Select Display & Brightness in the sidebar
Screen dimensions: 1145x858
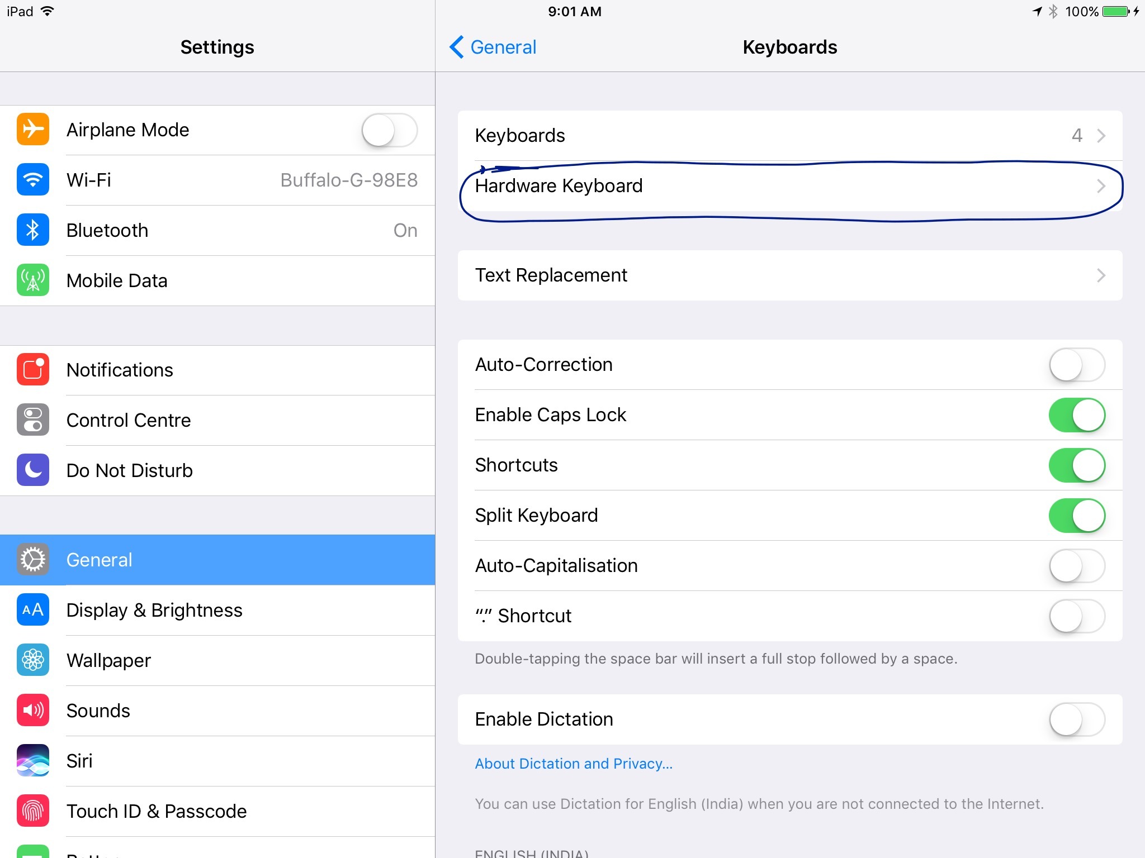(217, 610)
